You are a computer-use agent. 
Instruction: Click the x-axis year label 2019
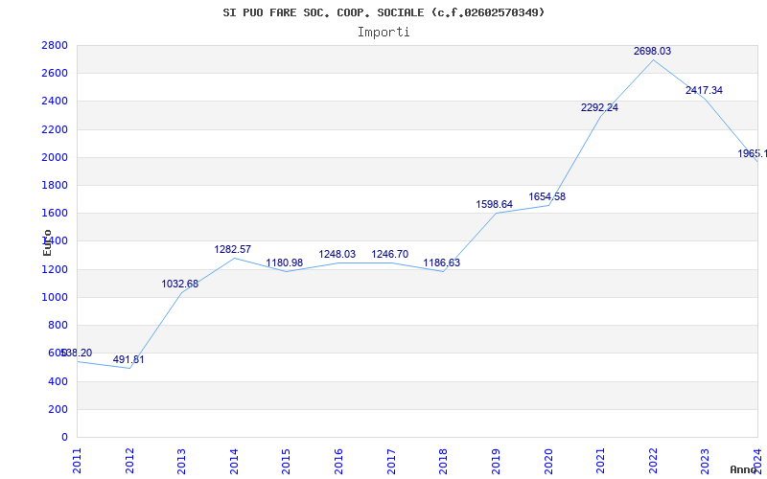point(496,462)
